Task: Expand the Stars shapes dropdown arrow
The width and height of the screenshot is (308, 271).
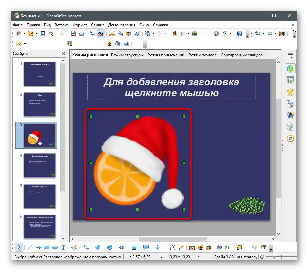Action: coord(164,247)
